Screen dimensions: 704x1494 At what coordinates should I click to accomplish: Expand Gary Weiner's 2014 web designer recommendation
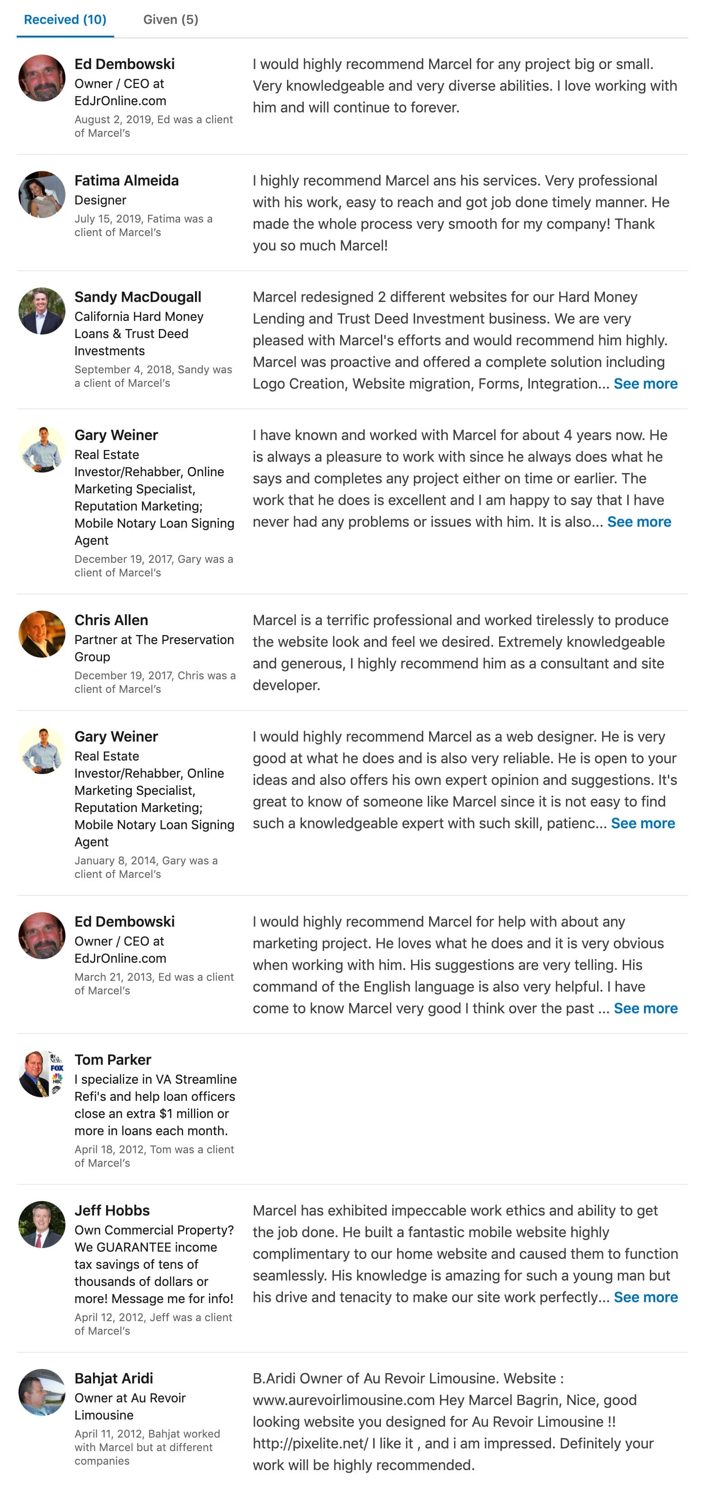[643, 823]
